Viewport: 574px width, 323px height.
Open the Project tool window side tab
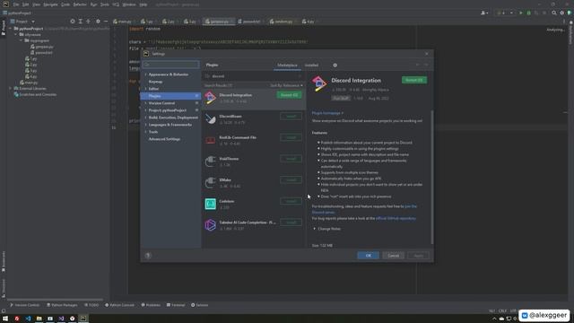(x=4, y=28)
